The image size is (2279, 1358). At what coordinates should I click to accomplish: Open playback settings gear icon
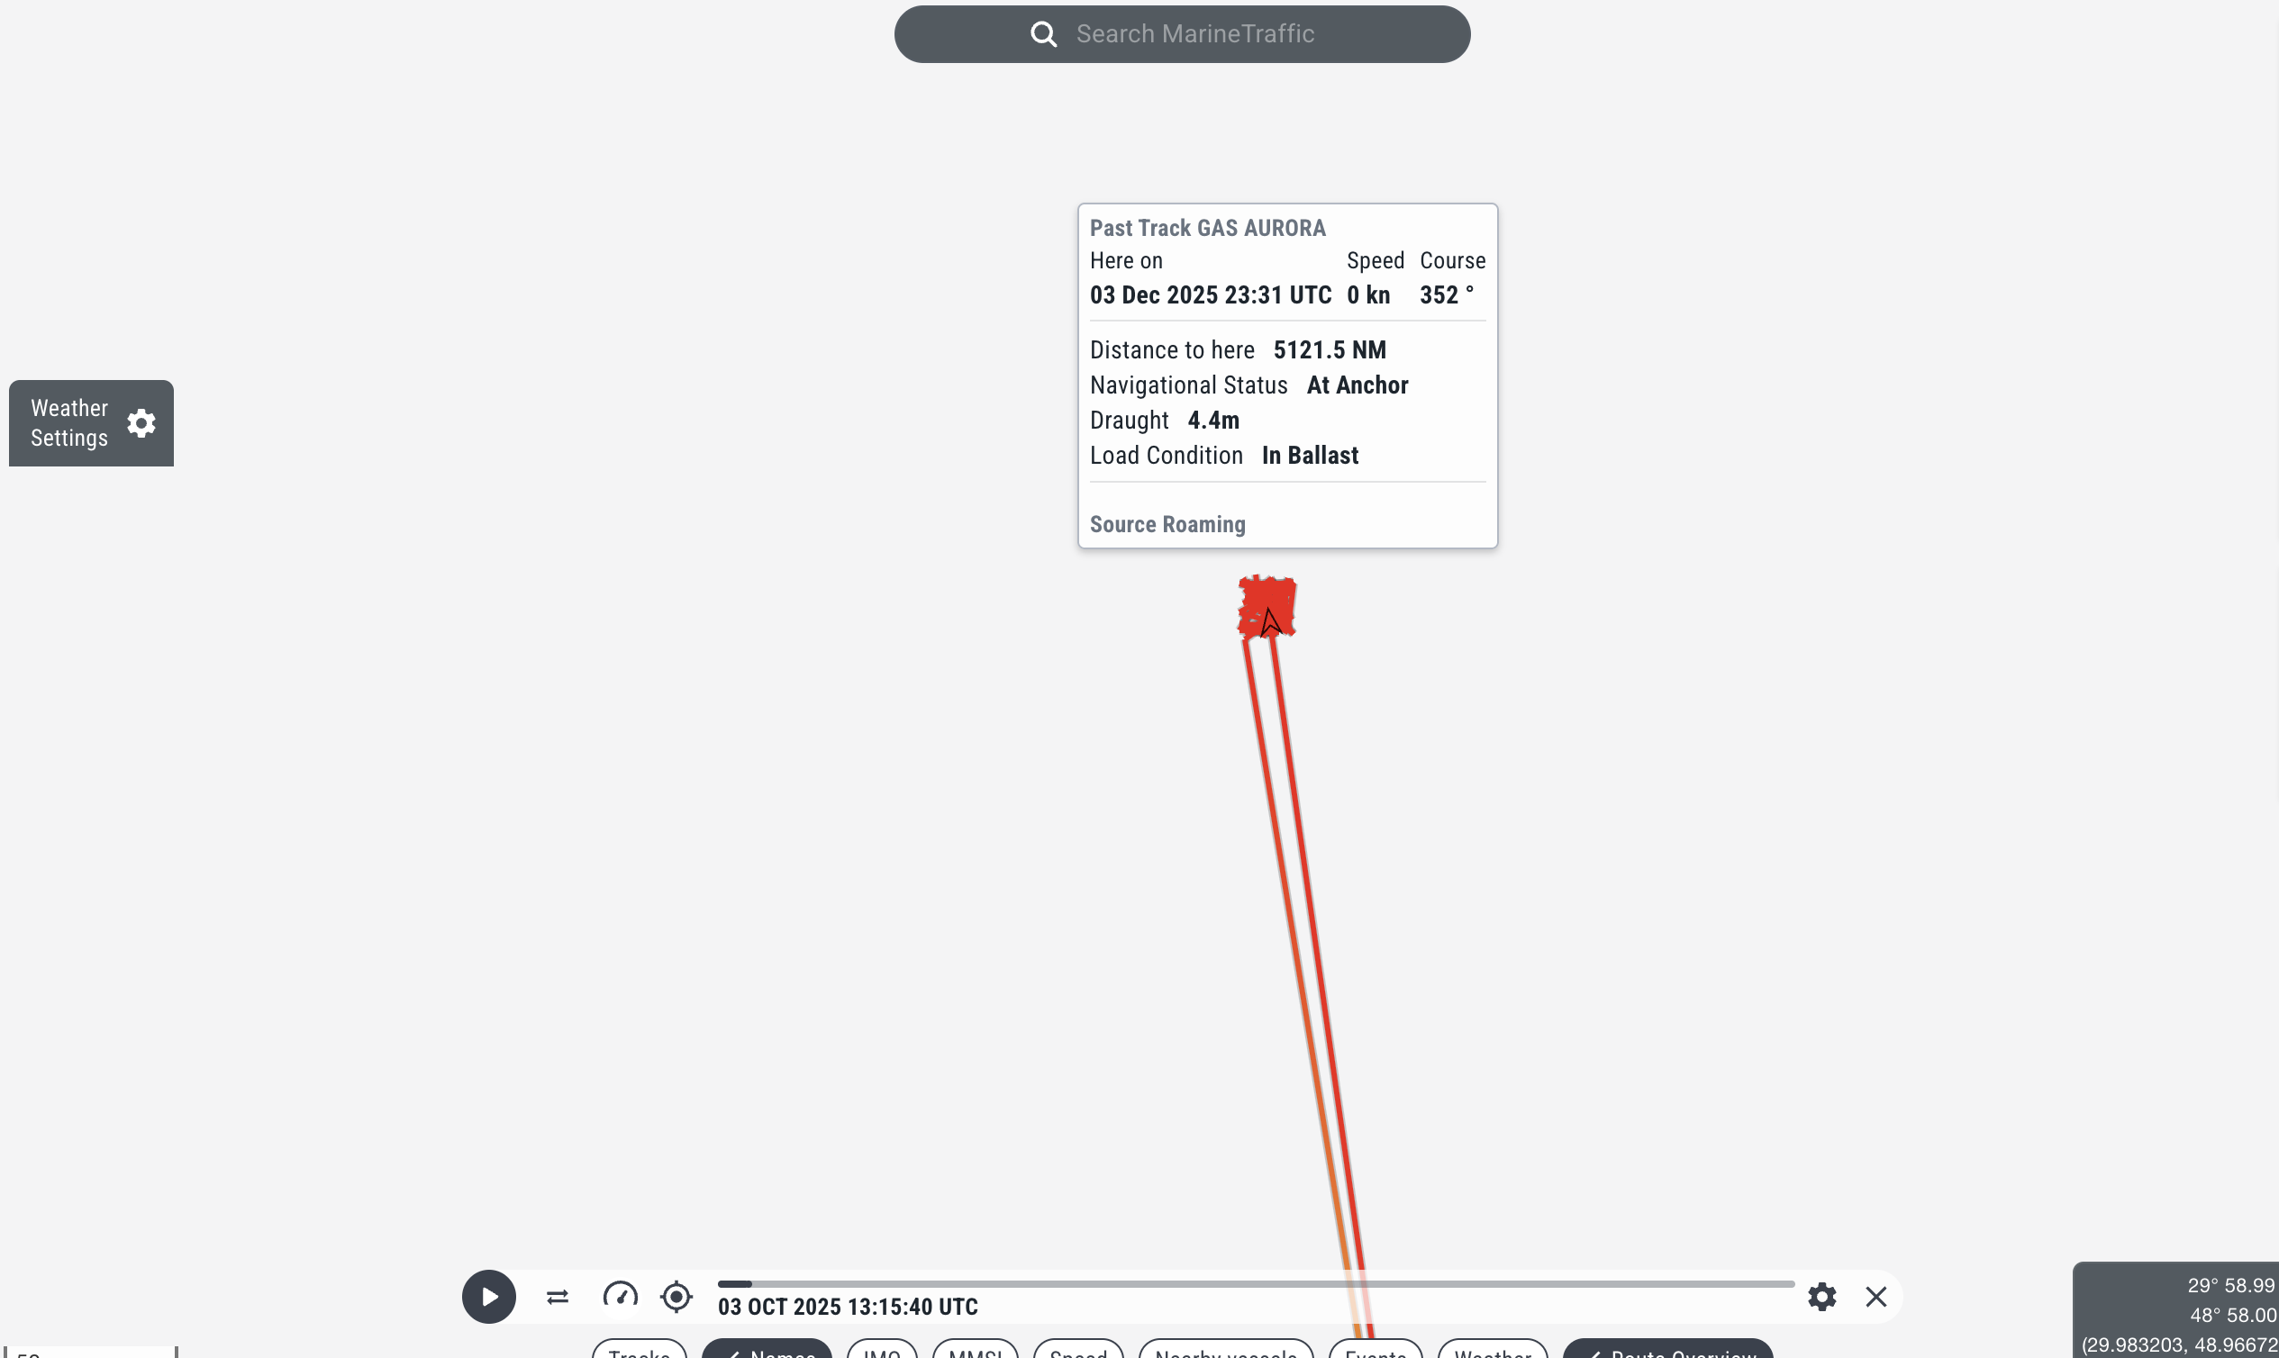[1821, 1297]
